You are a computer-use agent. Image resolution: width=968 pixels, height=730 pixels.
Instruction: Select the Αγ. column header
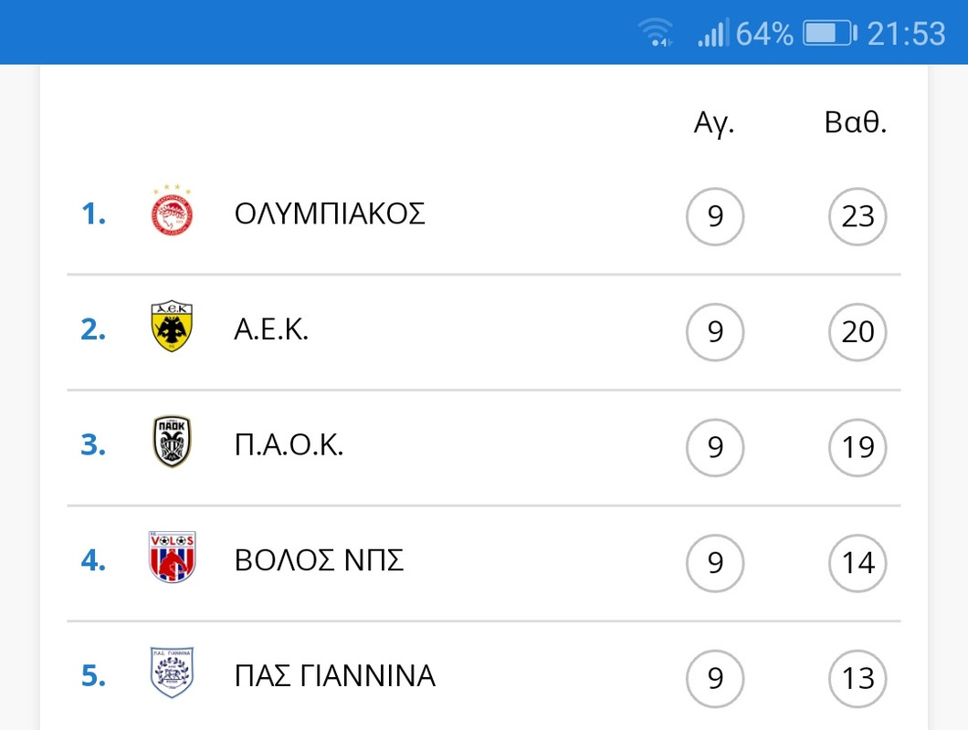pos(714,123)
